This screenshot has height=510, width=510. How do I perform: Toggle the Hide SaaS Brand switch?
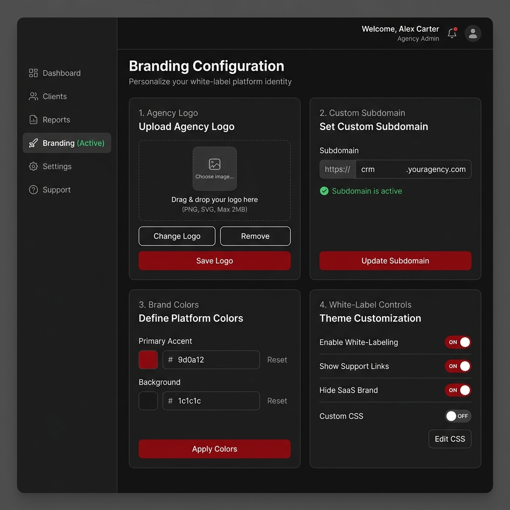click(x=458, y=390)
